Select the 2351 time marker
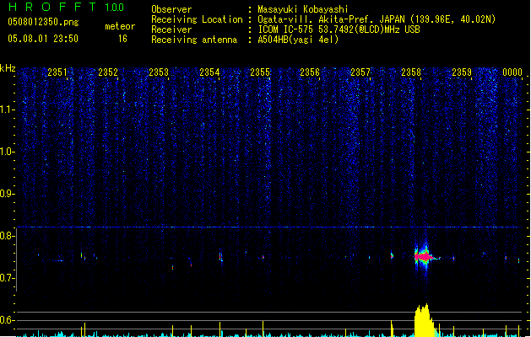This screenshot has height=337, width=531. [57, 72]
